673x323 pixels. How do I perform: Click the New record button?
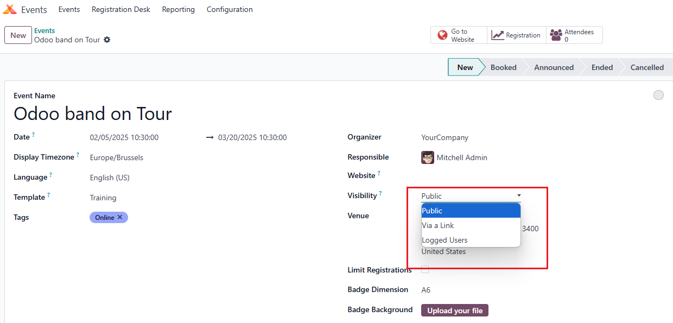click(18, 35)
